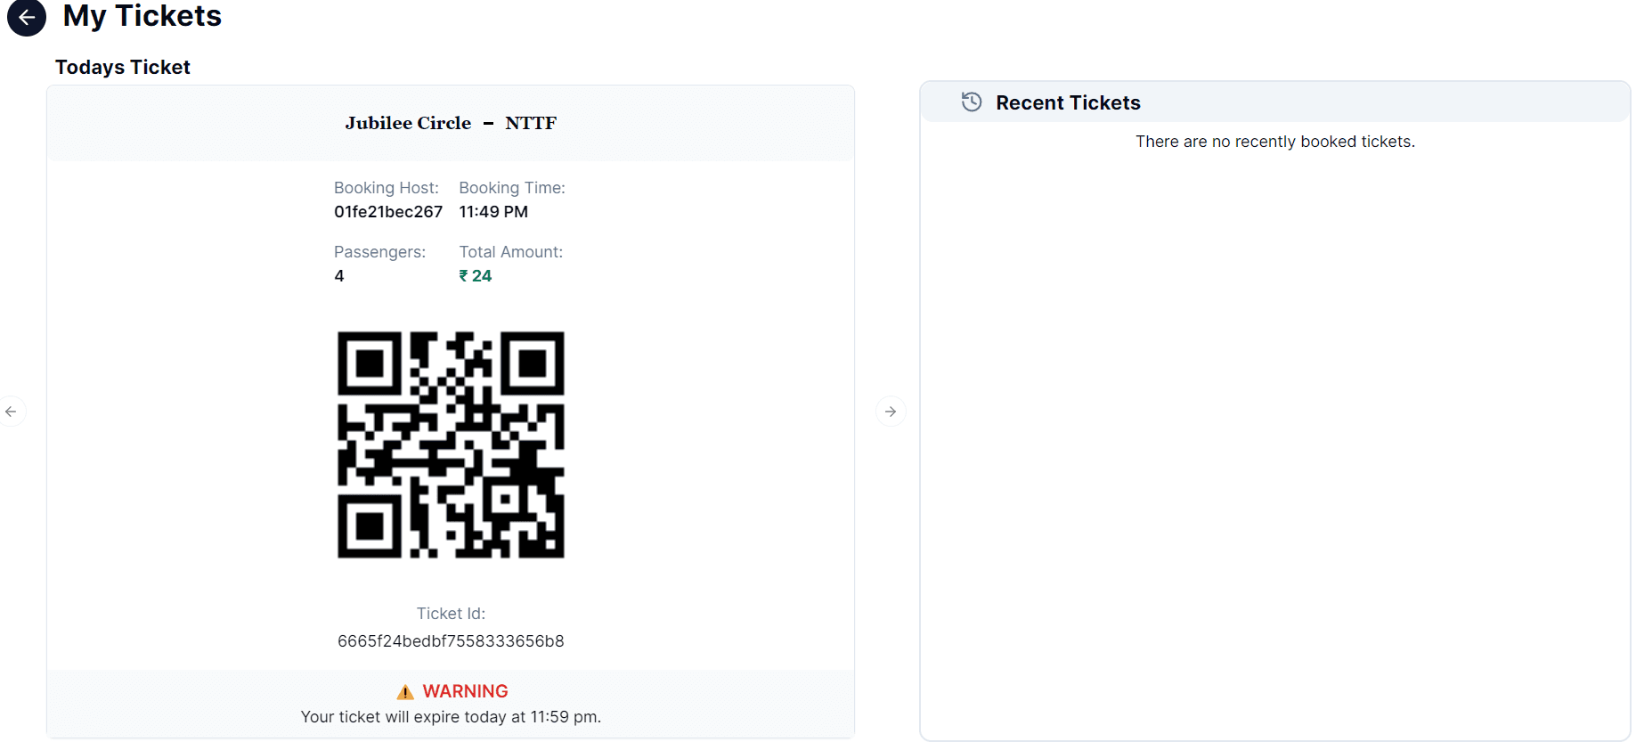This screenshot has height=750, width=1636.
Task: Click the ticket expiry message text
Action: [x=451, y=717]
